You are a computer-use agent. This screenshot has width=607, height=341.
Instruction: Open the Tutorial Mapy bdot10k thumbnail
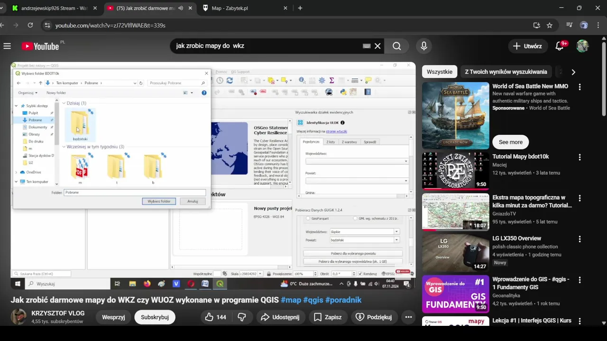pyautogui.click(x=455, y=171)
